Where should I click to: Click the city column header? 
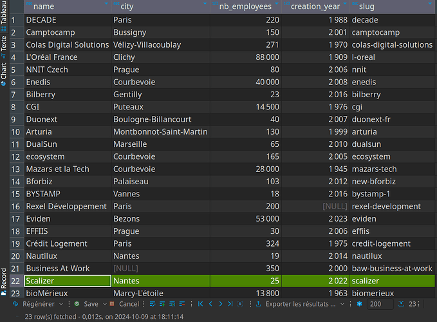(x=161, y=6)
